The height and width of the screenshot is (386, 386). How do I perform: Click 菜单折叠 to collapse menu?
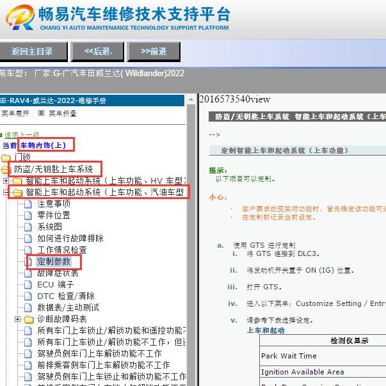63,113
